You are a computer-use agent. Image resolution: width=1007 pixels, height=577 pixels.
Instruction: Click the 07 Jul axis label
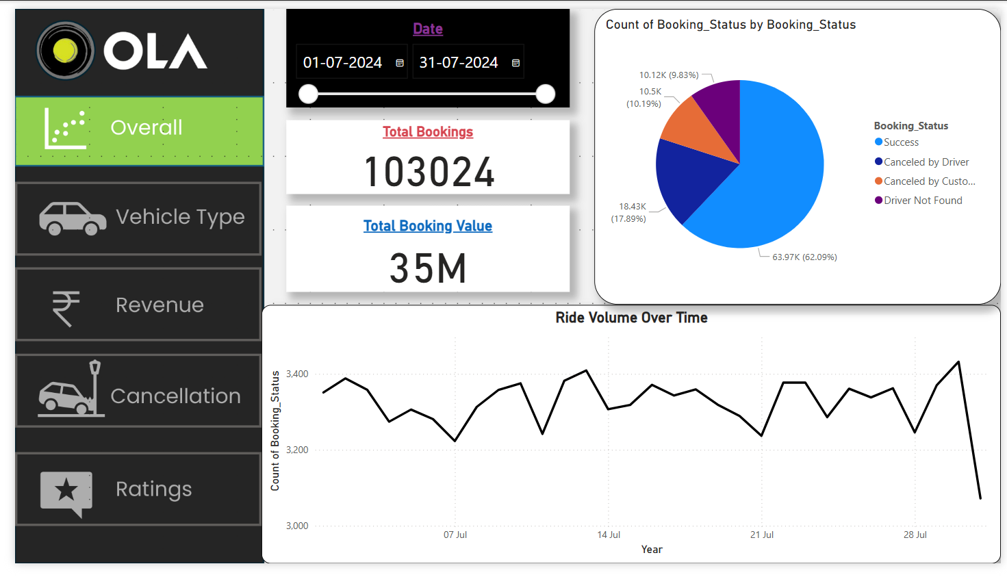[455, 535]
